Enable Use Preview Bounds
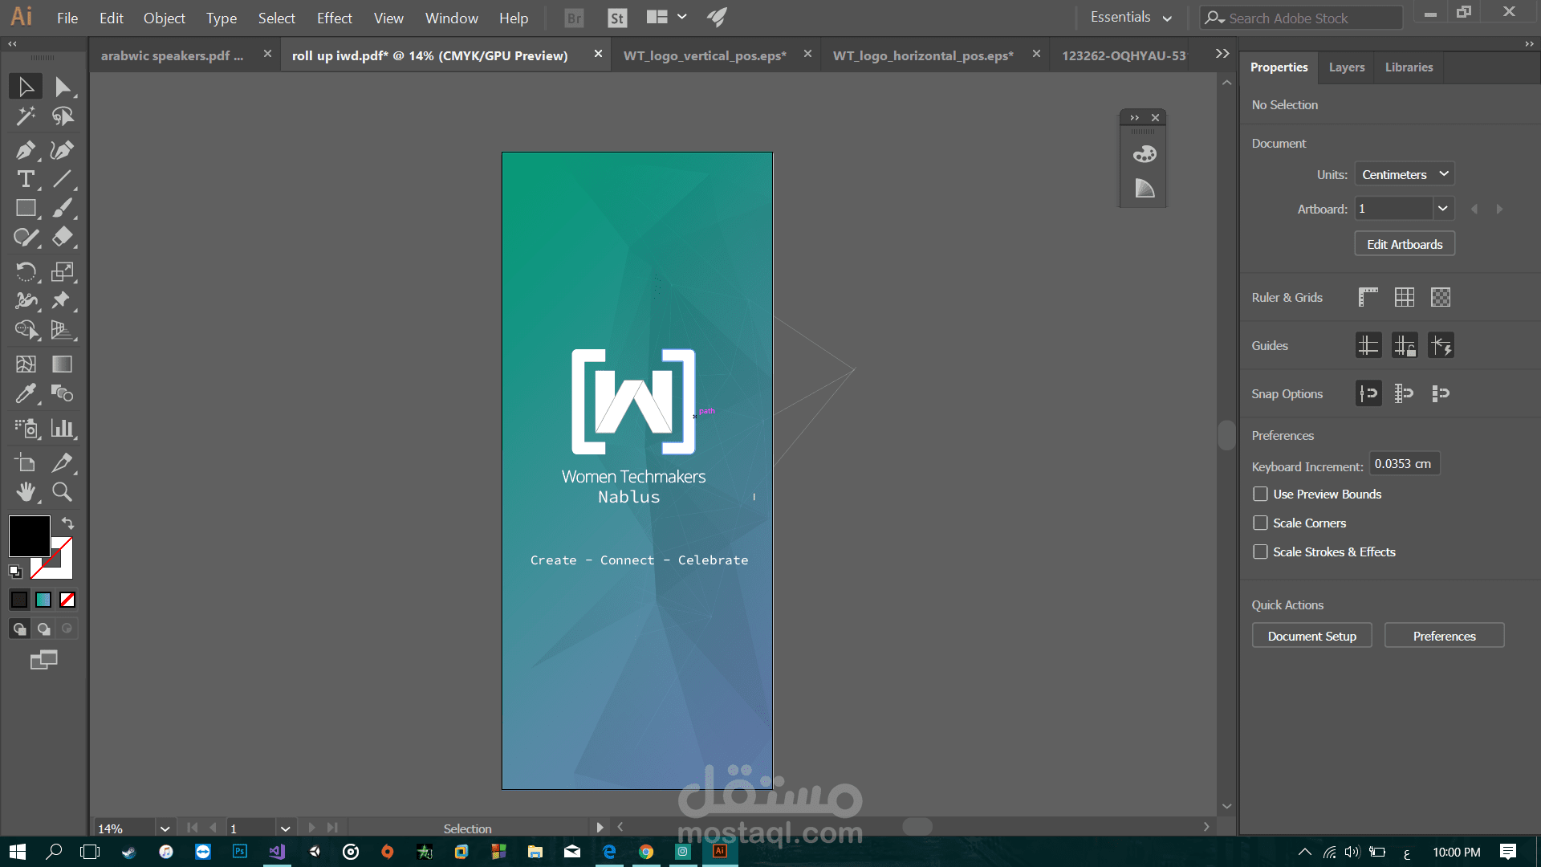The height and width of the screenshot is (867, 1541). click(1260, 494)
